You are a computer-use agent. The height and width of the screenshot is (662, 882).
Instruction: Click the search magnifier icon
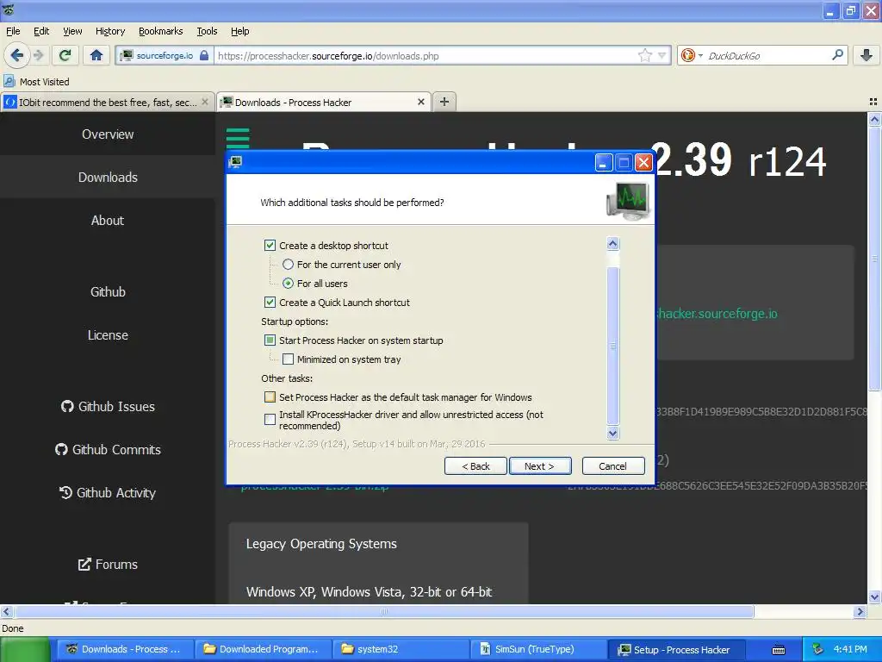tap(837, 55)
